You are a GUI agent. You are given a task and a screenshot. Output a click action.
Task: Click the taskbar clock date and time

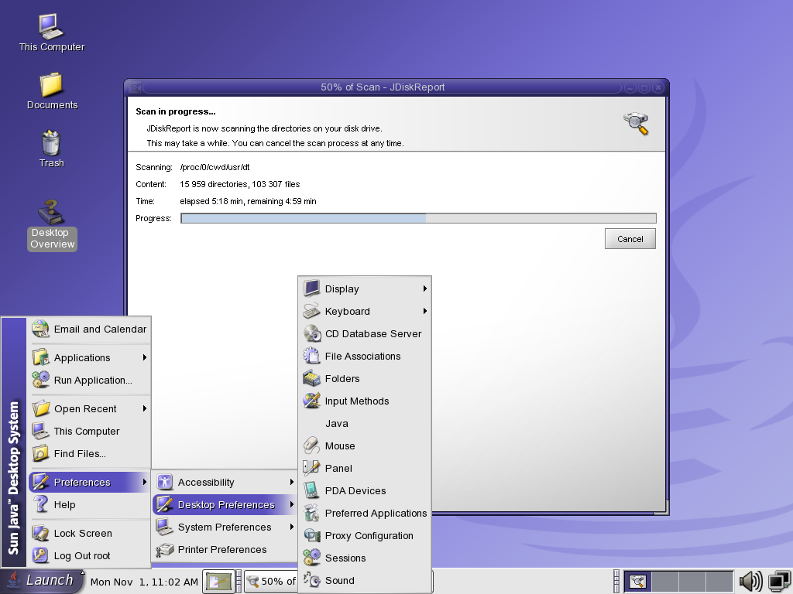(144, 582)
